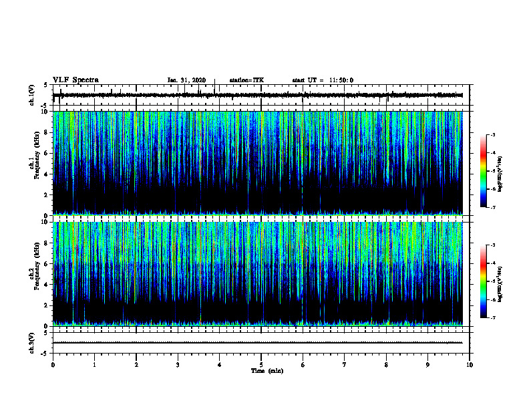Click the ch.2 frequency axis "6" tick label
Viewport: 529px width, 409px height.
point(46,263)
